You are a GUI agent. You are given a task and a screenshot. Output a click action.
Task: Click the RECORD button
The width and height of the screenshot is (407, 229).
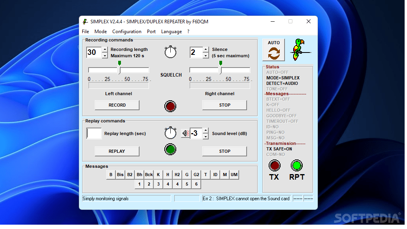pos(117,105)
